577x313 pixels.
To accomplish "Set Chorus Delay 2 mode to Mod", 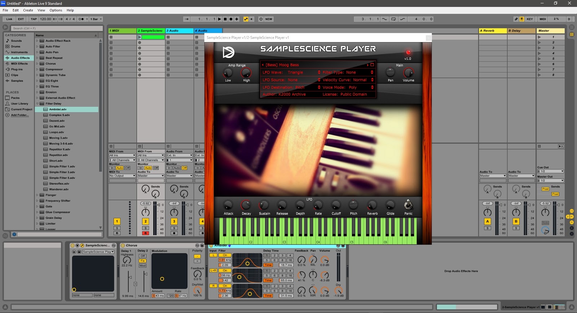I will 142,265.
